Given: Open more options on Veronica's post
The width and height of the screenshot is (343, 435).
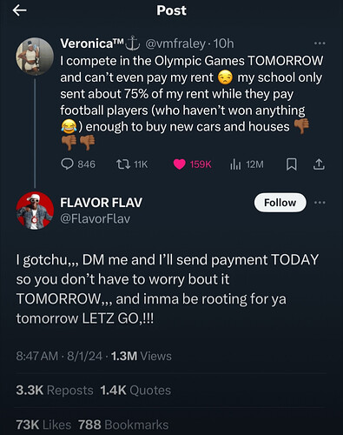Looking at the screenshot, I should click(x=320, y=43).
